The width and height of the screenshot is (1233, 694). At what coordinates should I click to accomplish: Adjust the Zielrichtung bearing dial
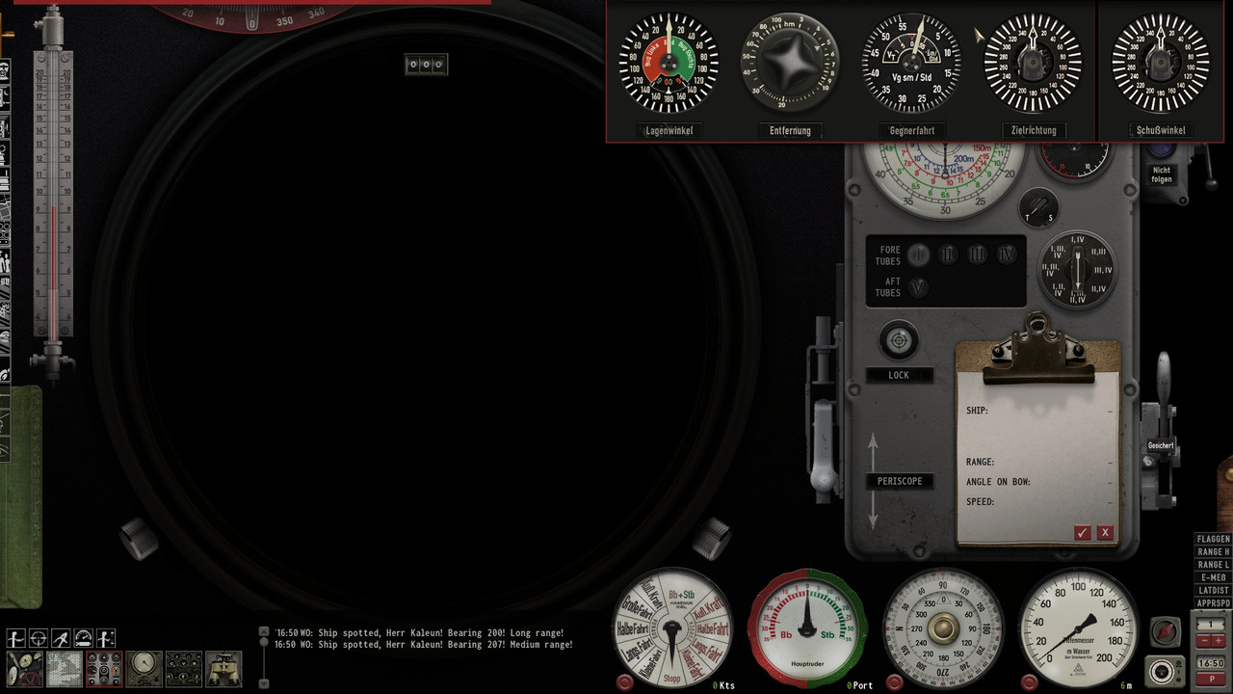point(1034,63)
